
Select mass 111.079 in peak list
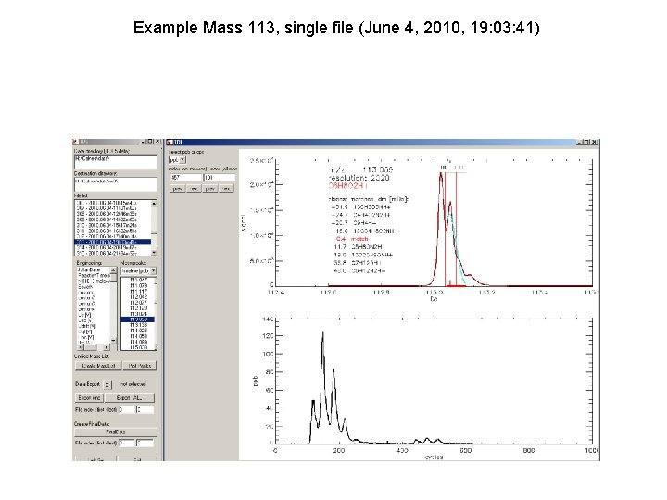pos(138,286)
